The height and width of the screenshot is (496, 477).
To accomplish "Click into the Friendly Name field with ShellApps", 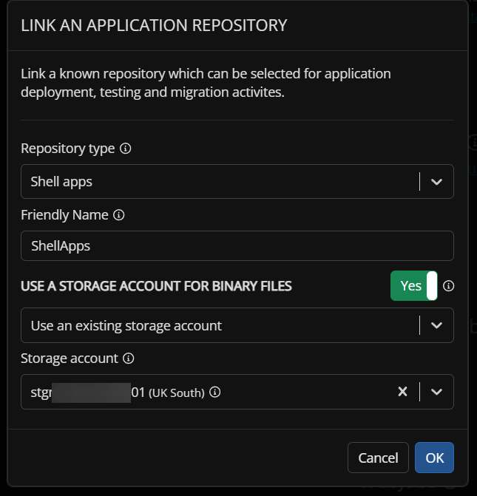I will click(237, 246).
